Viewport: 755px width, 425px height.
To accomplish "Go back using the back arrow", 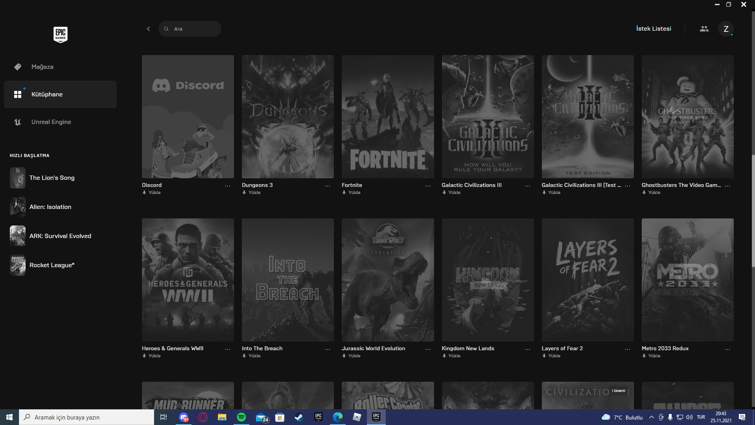I will point(148,29).
